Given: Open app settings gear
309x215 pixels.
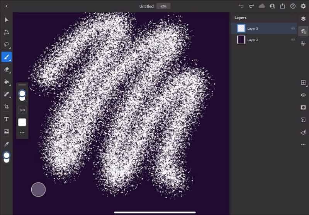Looking at the screenshot, I should [x=303, y=6].
